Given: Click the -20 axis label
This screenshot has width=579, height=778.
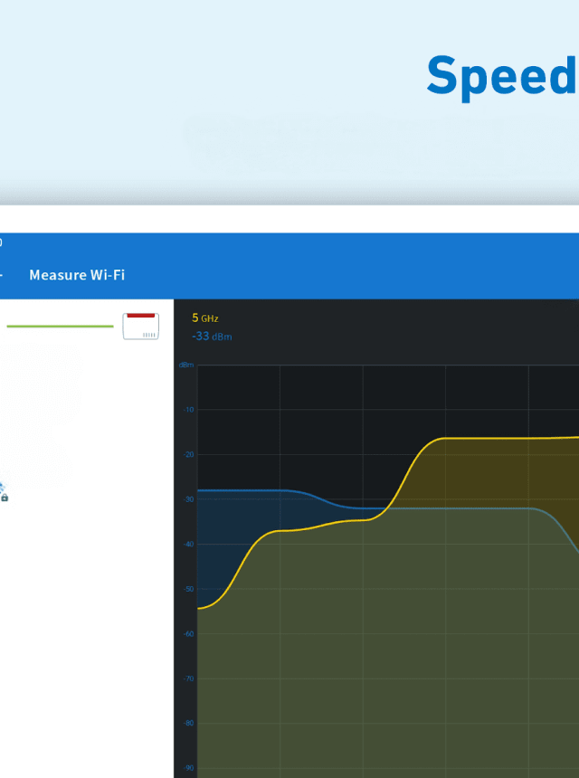Looking at the screenshot, I should tap(188, 454).
